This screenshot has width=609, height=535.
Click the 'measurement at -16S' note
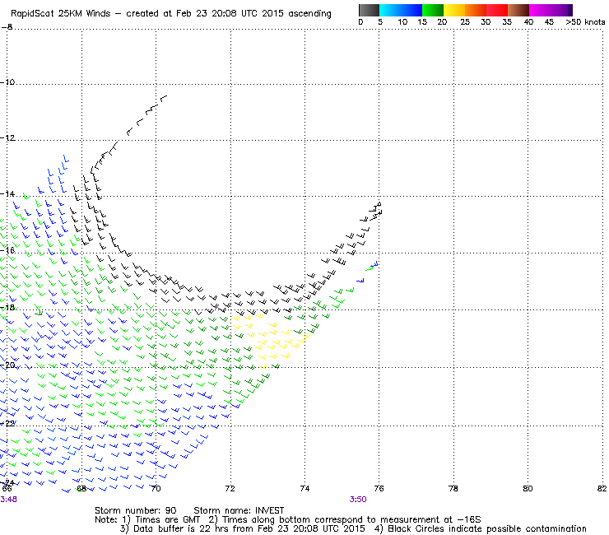430,520
